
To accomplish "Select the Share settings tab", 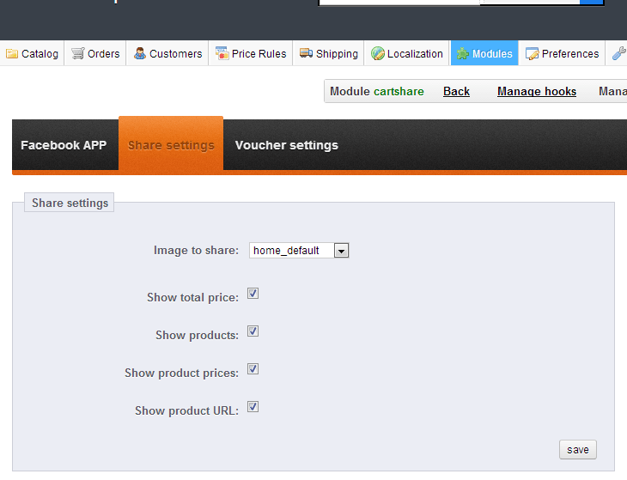I will coord(171,145).
